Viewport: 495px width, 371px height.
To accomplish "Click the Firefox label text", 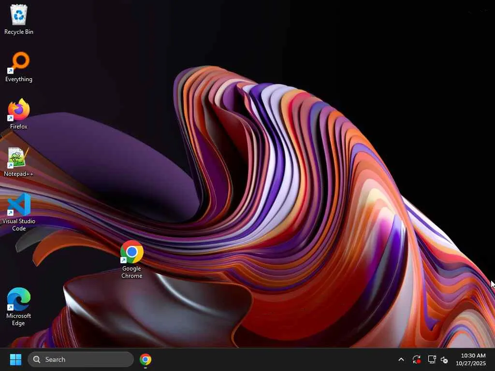I will pyautogui.click(x=19, y=127).
